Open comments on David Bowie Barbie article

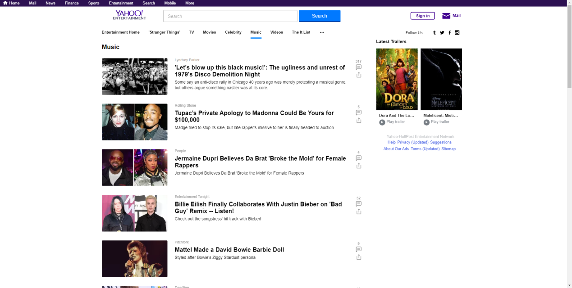359,249
